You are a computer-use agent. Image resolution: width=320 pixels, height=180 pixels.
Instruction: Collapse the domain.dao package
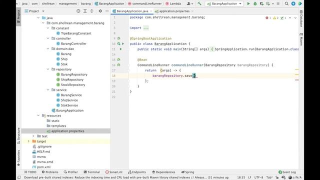(48, 49)
